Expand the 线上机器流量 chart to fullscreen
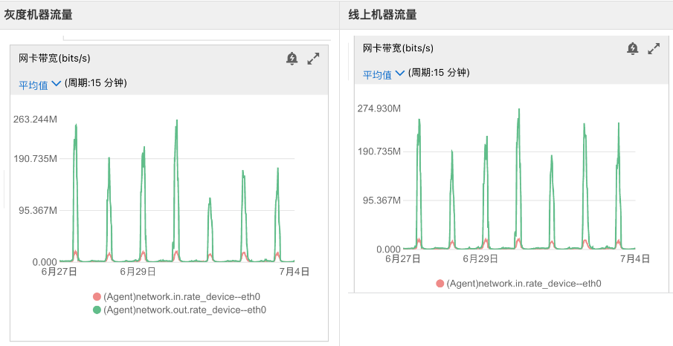673x346 pixels. point(654,48)
